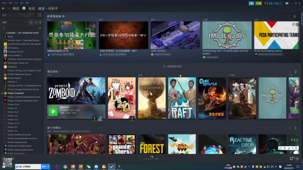Image resolution: width=303 pixels, height=170 pixels.
Task: Open the Core Keeper game cover
Action: [212, 98]
